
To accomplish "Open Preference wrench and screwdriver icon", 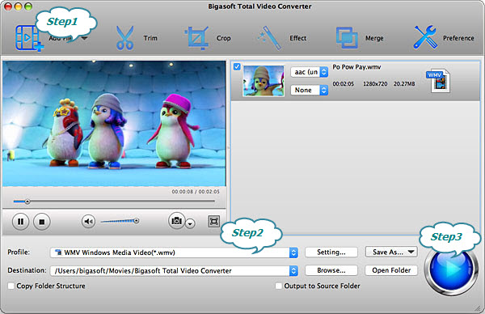I will click(426, 37).
